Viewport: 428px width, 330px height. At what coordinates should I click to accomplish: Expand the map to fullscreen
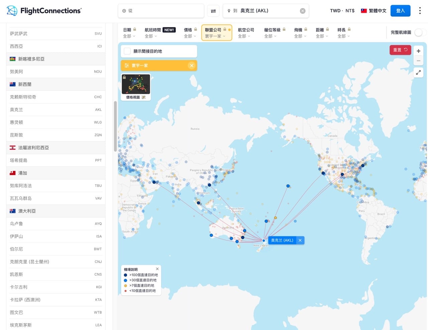point(418,72)
